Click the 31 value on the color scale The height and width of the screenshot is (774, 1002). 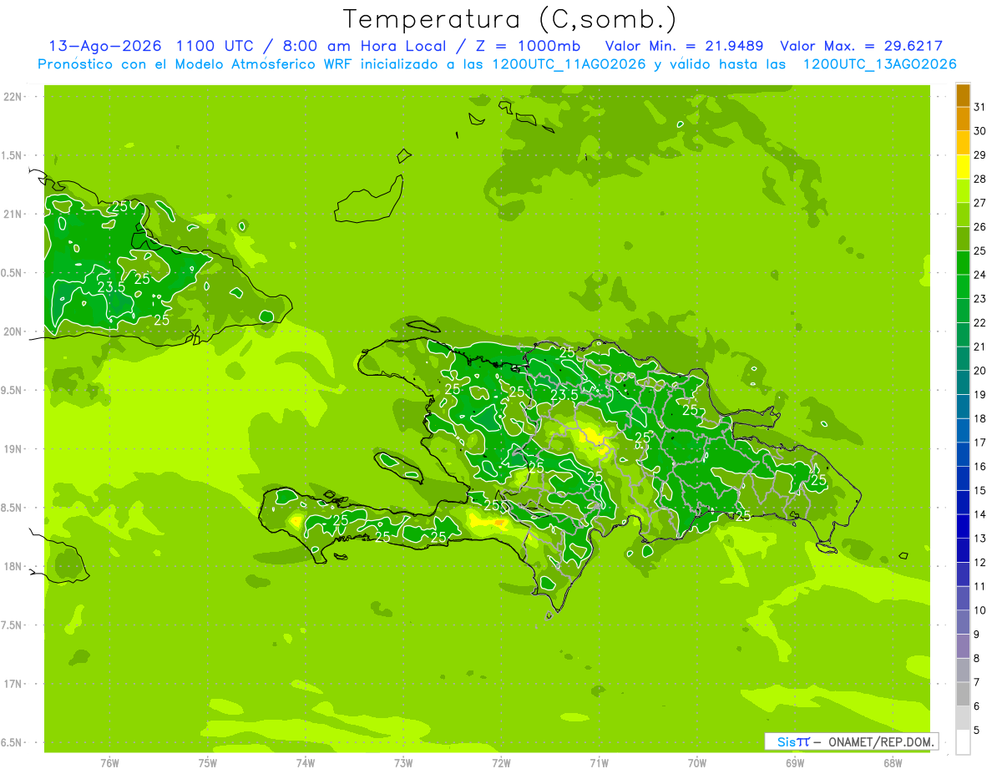point(979,107)
